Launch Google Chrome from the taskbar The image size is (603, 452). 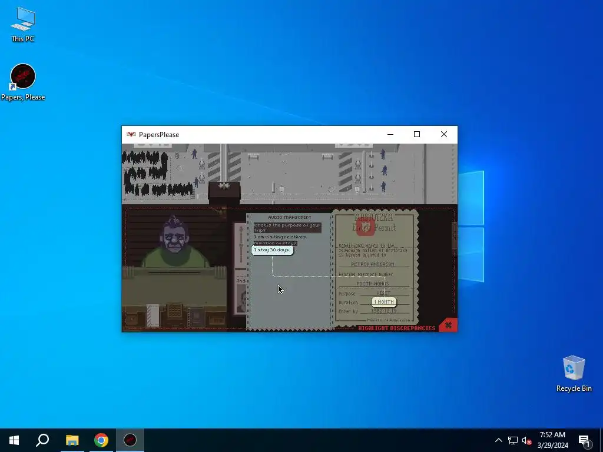point(101,440)
